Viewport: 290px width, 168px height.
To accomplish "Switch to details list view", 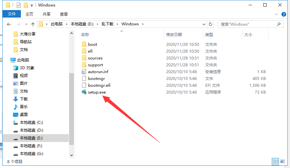I will 276,162.
